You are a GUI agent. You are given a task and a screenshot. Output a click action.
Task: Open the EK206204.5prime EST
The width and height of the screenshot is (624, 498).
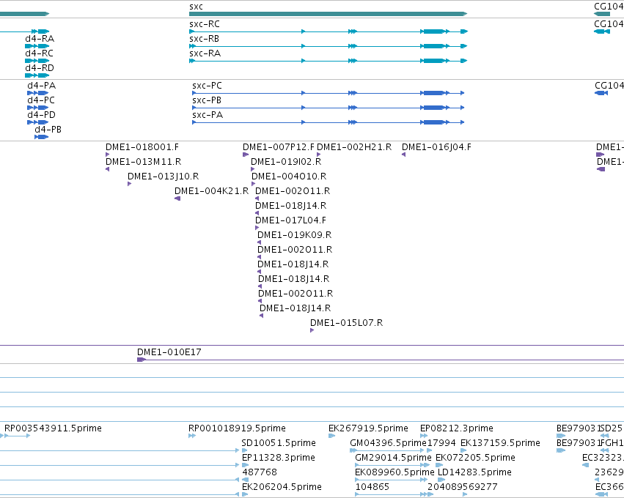point(282,487)
